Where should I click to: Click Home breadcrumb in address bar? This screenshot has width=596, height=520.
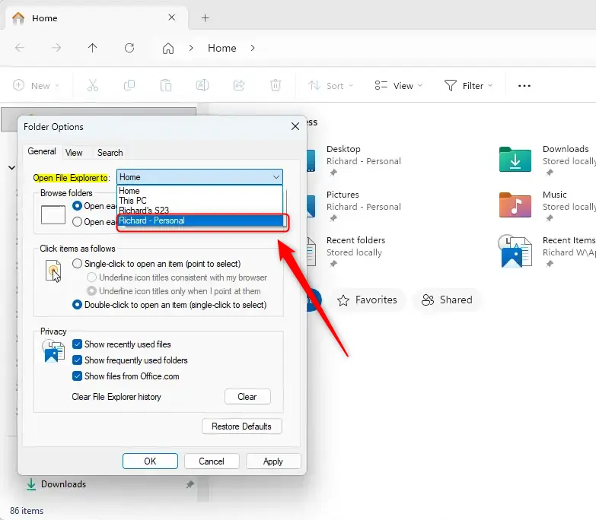pos(222,48)
